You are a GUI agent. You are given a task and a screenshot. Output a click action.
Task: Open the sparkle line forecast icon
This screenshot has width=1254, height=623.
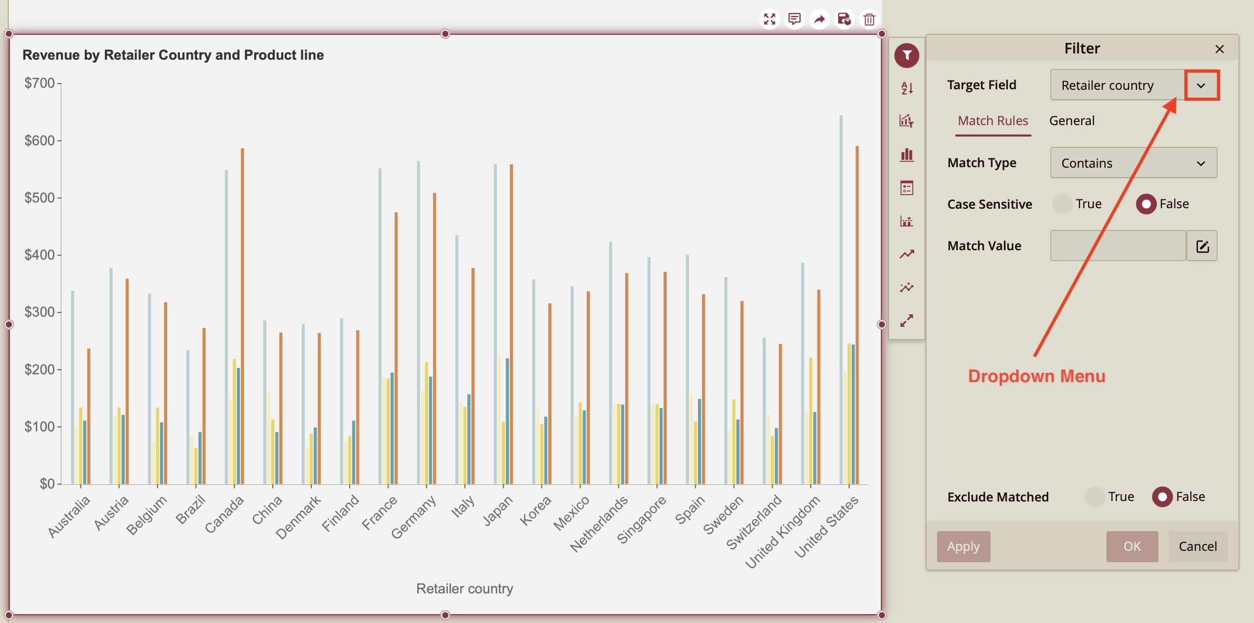[x=907, y=288]
